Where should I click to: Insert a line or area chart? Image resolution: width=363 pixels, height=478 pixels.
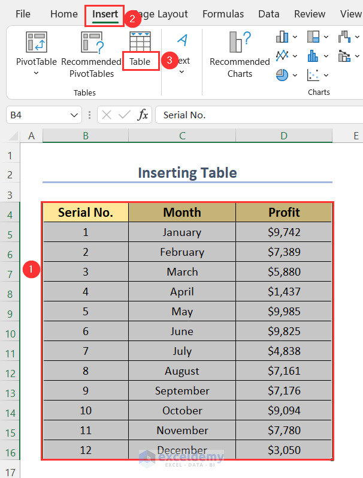click(x=282, y=56)
